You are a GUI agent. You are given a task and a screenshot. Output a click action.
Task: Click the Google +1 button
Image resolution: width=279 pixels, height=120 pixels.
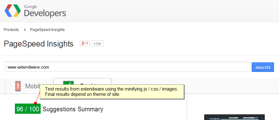pos(85,43)
